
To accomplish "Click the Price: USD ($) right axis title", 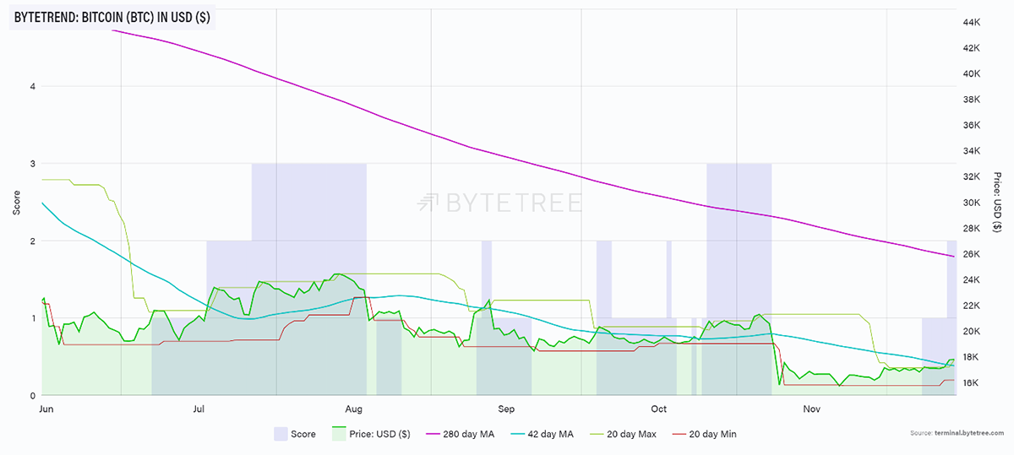I will pos(998,202).
